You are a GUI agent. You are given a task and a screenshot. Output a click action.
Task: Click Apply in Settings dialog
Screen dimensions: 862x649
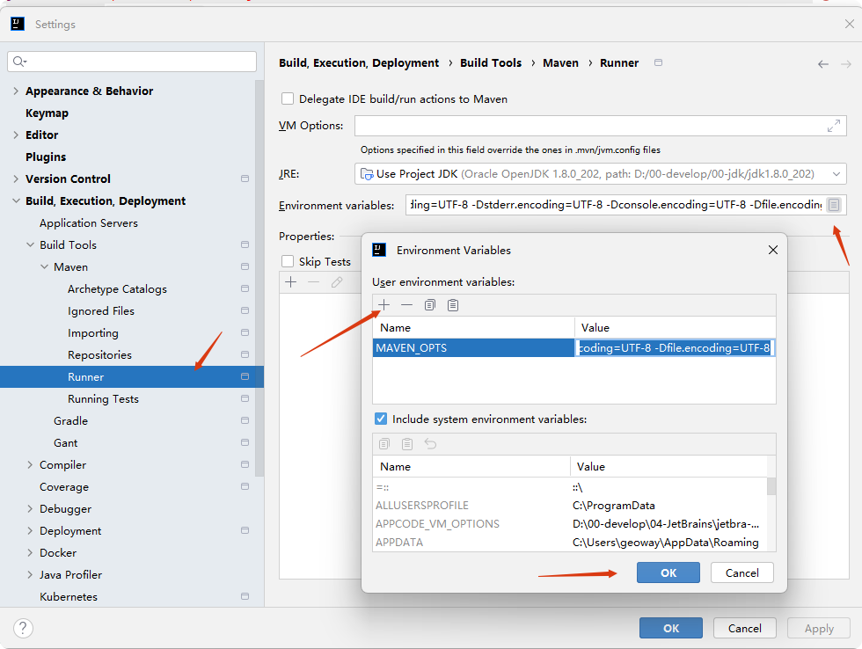(x=819, y=628)
